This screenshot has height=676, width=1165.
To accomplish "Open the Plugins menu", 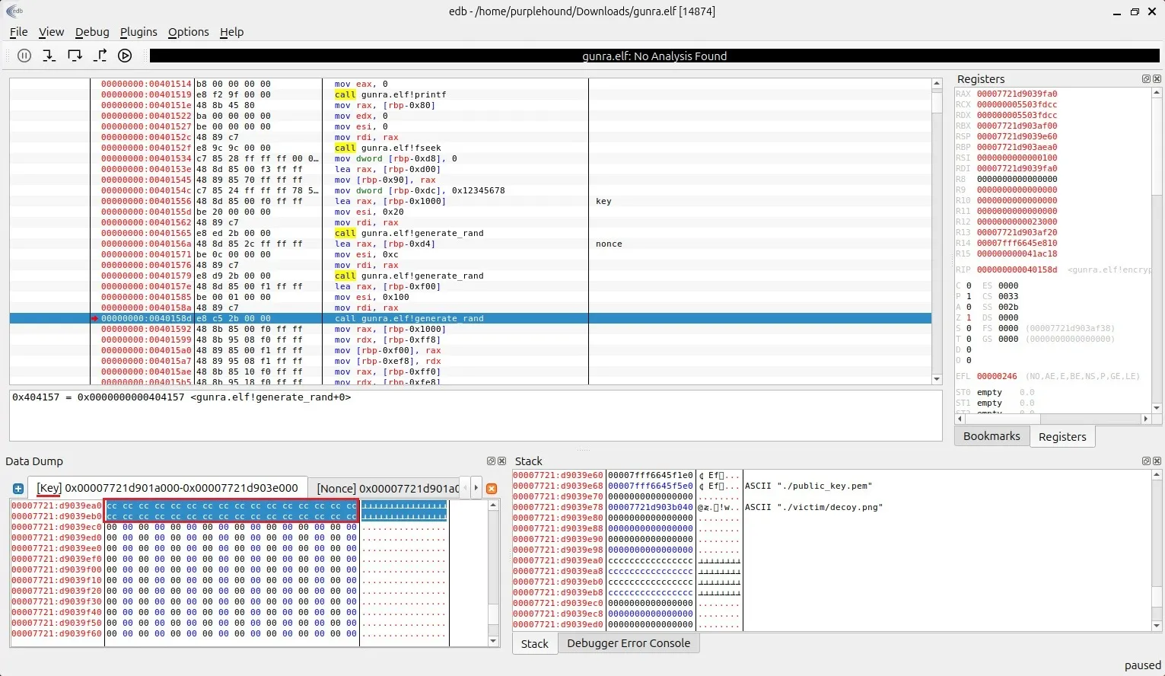I will [x=138, y=32].
